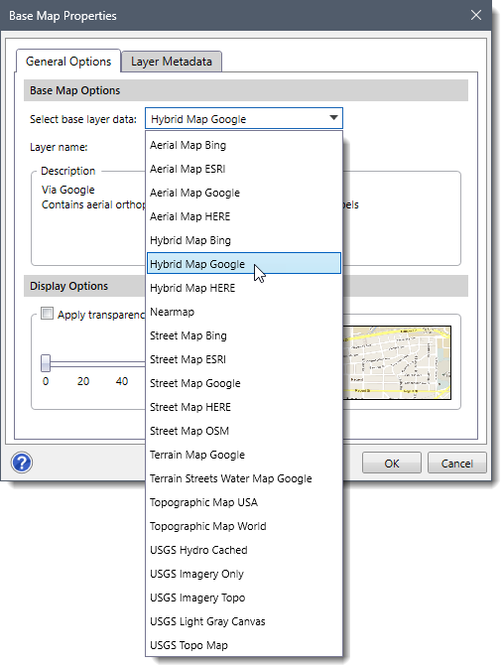Select the Aerial Map Google option
Image resolution: width=502 pixels, height=665 pixels.
tap(244, 193)
